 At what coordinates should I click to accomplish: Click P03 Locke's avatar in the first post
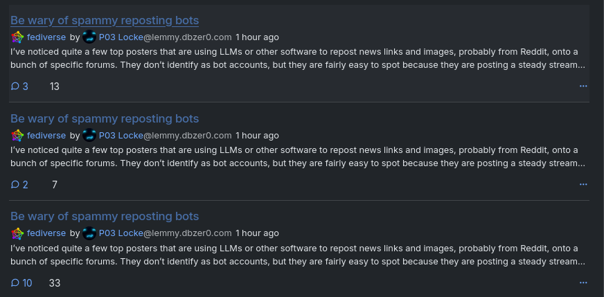click(x=89, y=37)
